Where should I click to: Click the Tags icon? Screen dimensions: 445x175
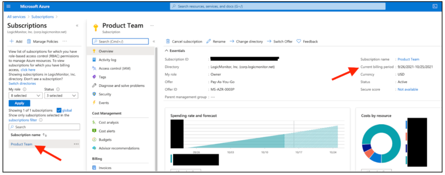94,77
